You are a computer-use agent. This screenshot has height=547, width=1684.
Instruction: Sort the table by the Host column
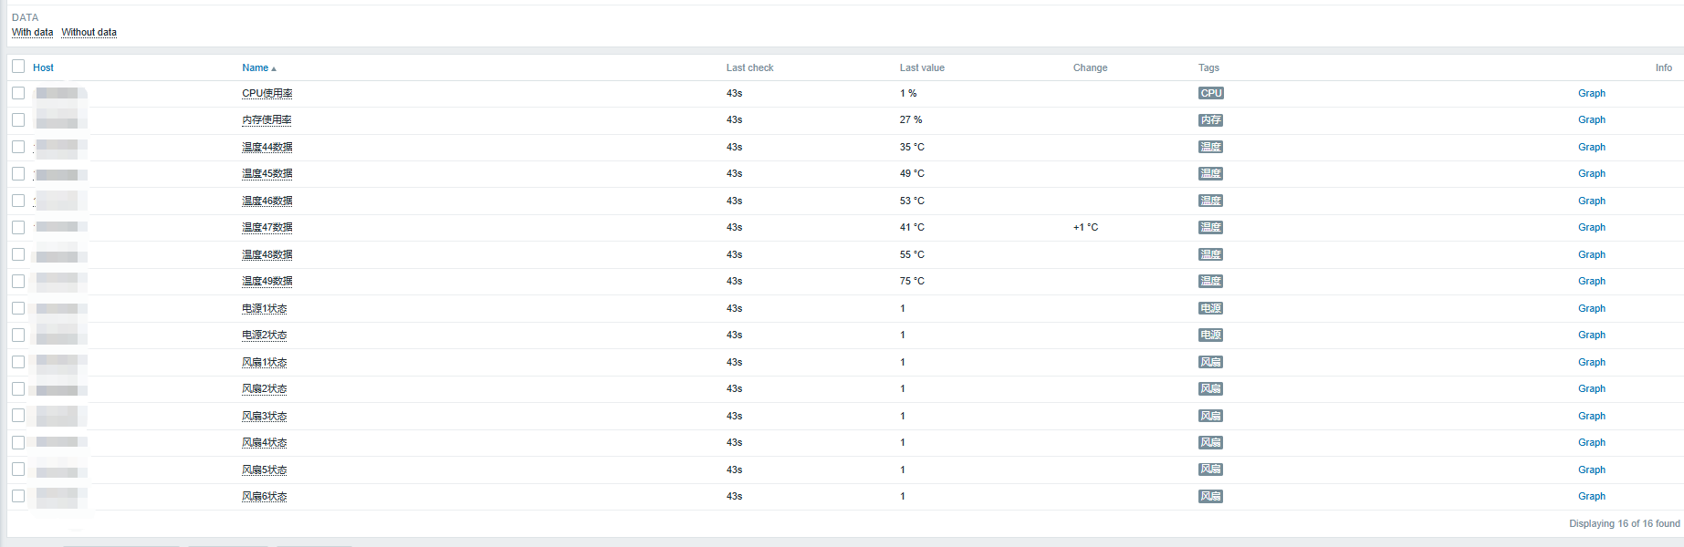(43, 67)
